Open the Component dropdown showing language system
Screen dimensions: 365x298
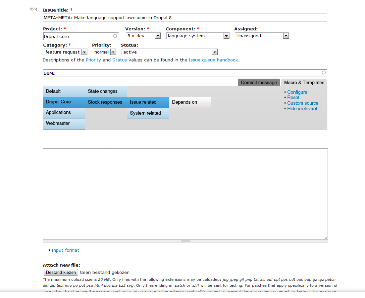point(227,36)
